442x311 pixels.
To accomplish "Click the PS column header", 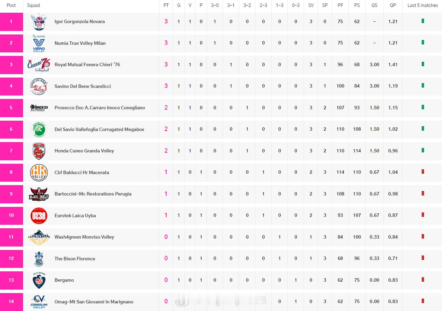I will [357, 5].
